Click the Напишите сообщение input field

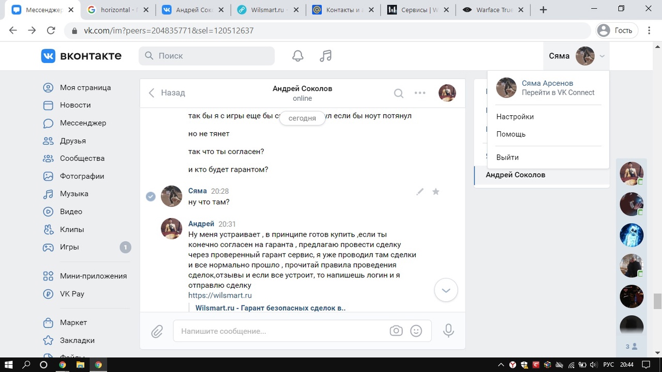coord(282,331)
